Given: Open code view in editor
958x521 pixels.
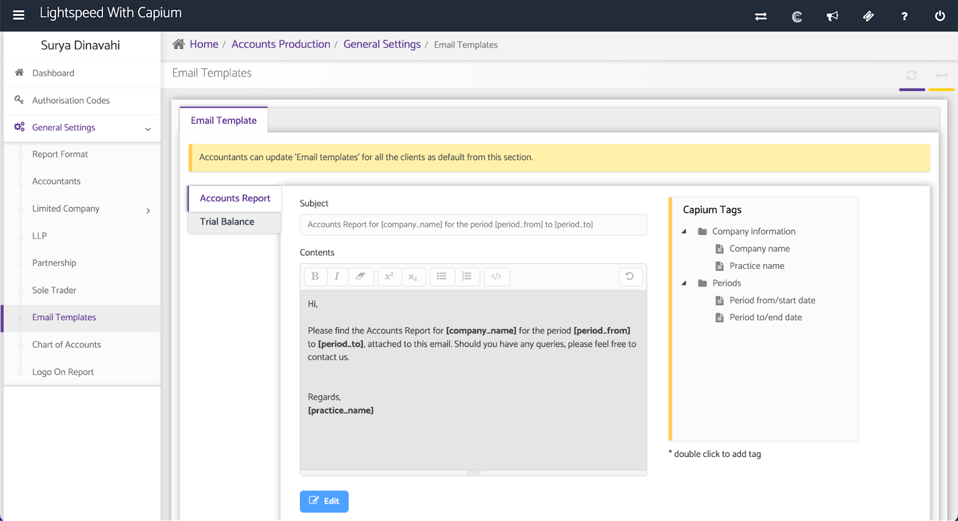Looking at the screenshot, I should [x=496, y=276].
